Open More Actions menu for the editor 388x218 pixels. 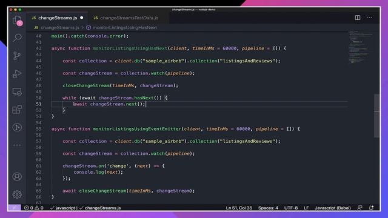tap(370, 18)
